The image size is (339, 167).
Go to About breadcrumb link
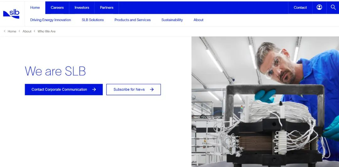(27, 31)
